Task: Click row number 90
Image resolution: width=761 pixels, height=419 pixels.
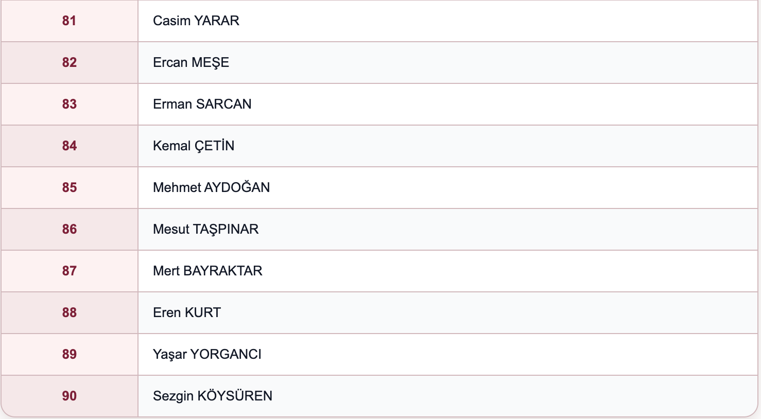Action: click(69, 396)
